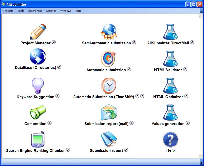
Task: Click the Keyword Suggestion text label
Action: coord(35,97)
